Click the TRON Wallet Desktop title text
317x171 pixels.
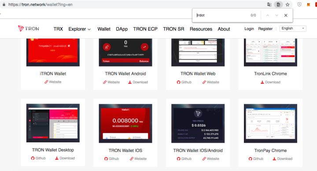pos(53,150)
